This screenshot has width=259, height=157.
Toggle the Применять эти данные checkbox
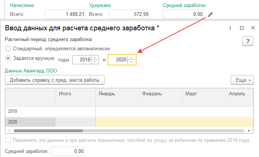[x=8, y=140]
